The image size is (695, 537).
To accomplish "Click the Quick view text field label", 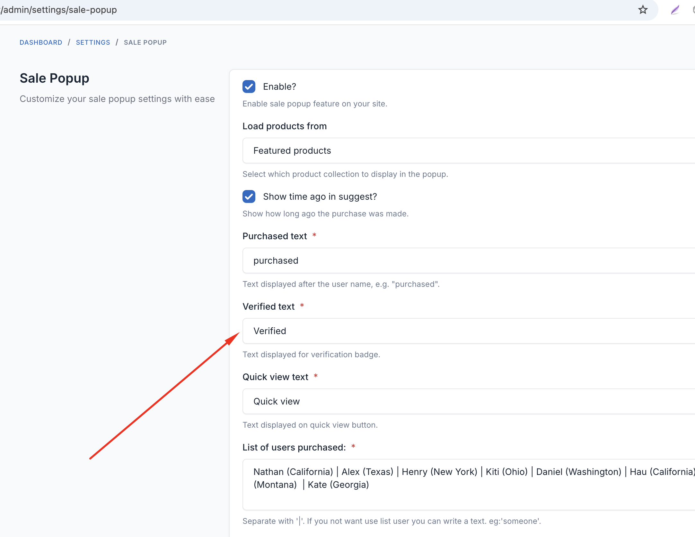I will (x=275, y=377).
